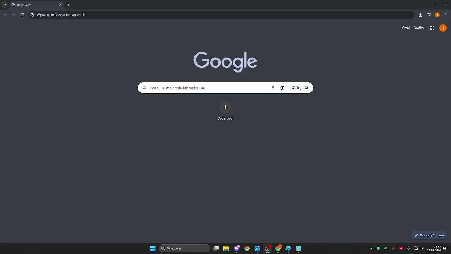451x254 pixels.
Task: Open the media controls toolbar icon
Action: point(429,15)
